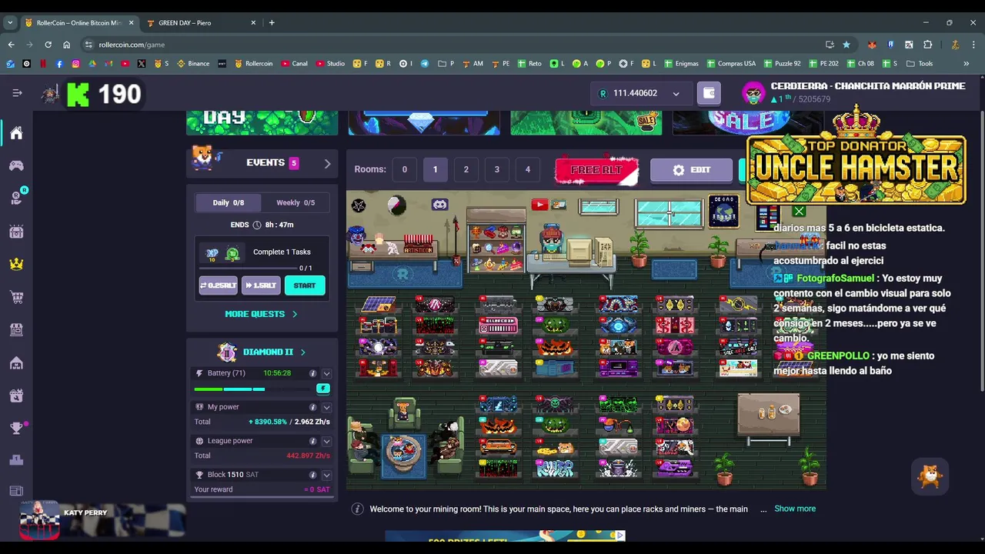Switch to the Weekly quests tab

click(x=295, y=202)
